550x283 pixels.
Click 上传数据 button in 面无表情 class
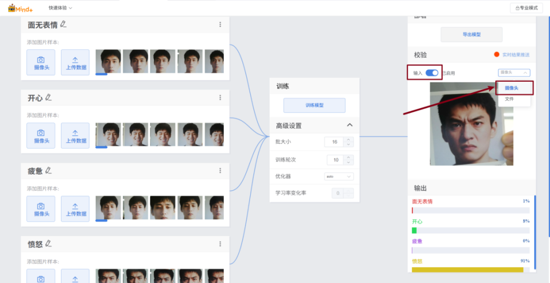[x=75, y=63]
